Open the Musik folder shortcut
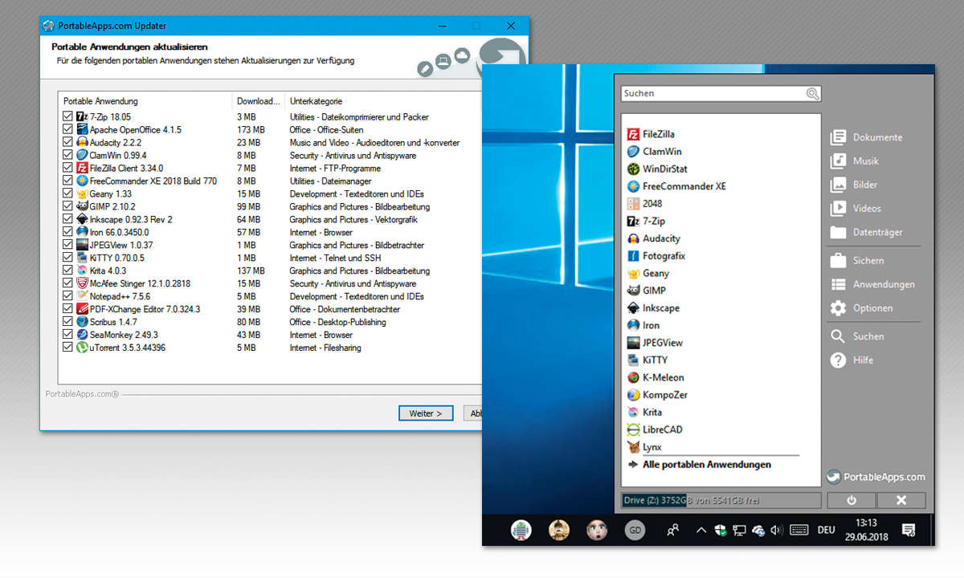964x578 pixels. click(x=855, y=161)
